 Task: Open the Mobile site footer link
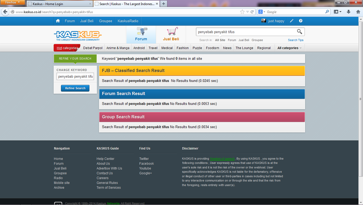pyautogui.click(x=62, y=183)
